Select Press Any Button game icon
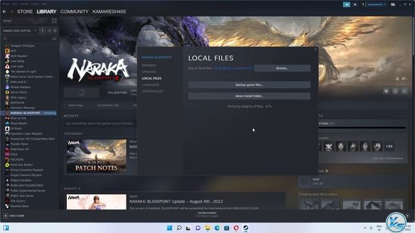 (x=7, y=164)
